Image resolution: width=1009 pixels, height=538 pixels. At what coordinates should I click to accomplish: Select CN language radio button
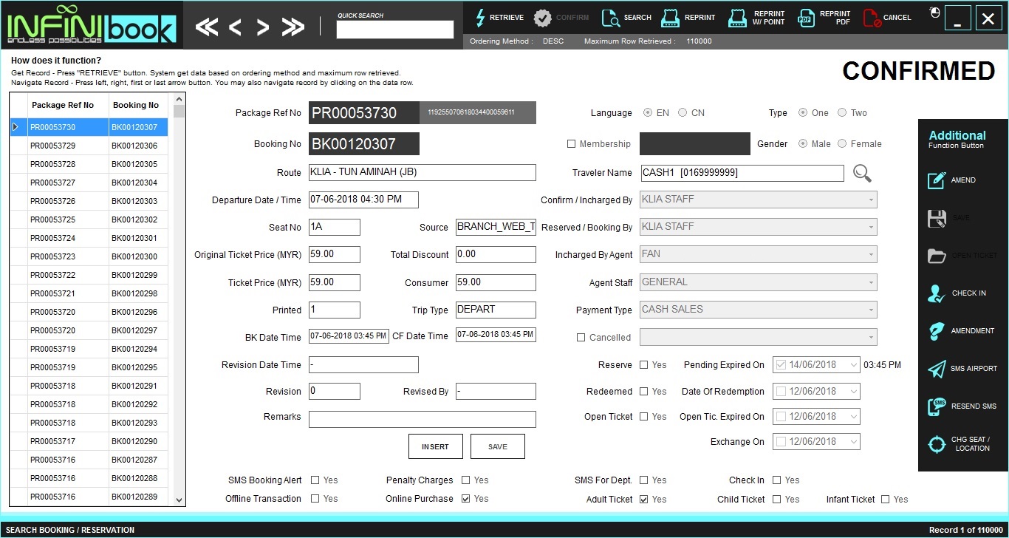coord(683,113)
